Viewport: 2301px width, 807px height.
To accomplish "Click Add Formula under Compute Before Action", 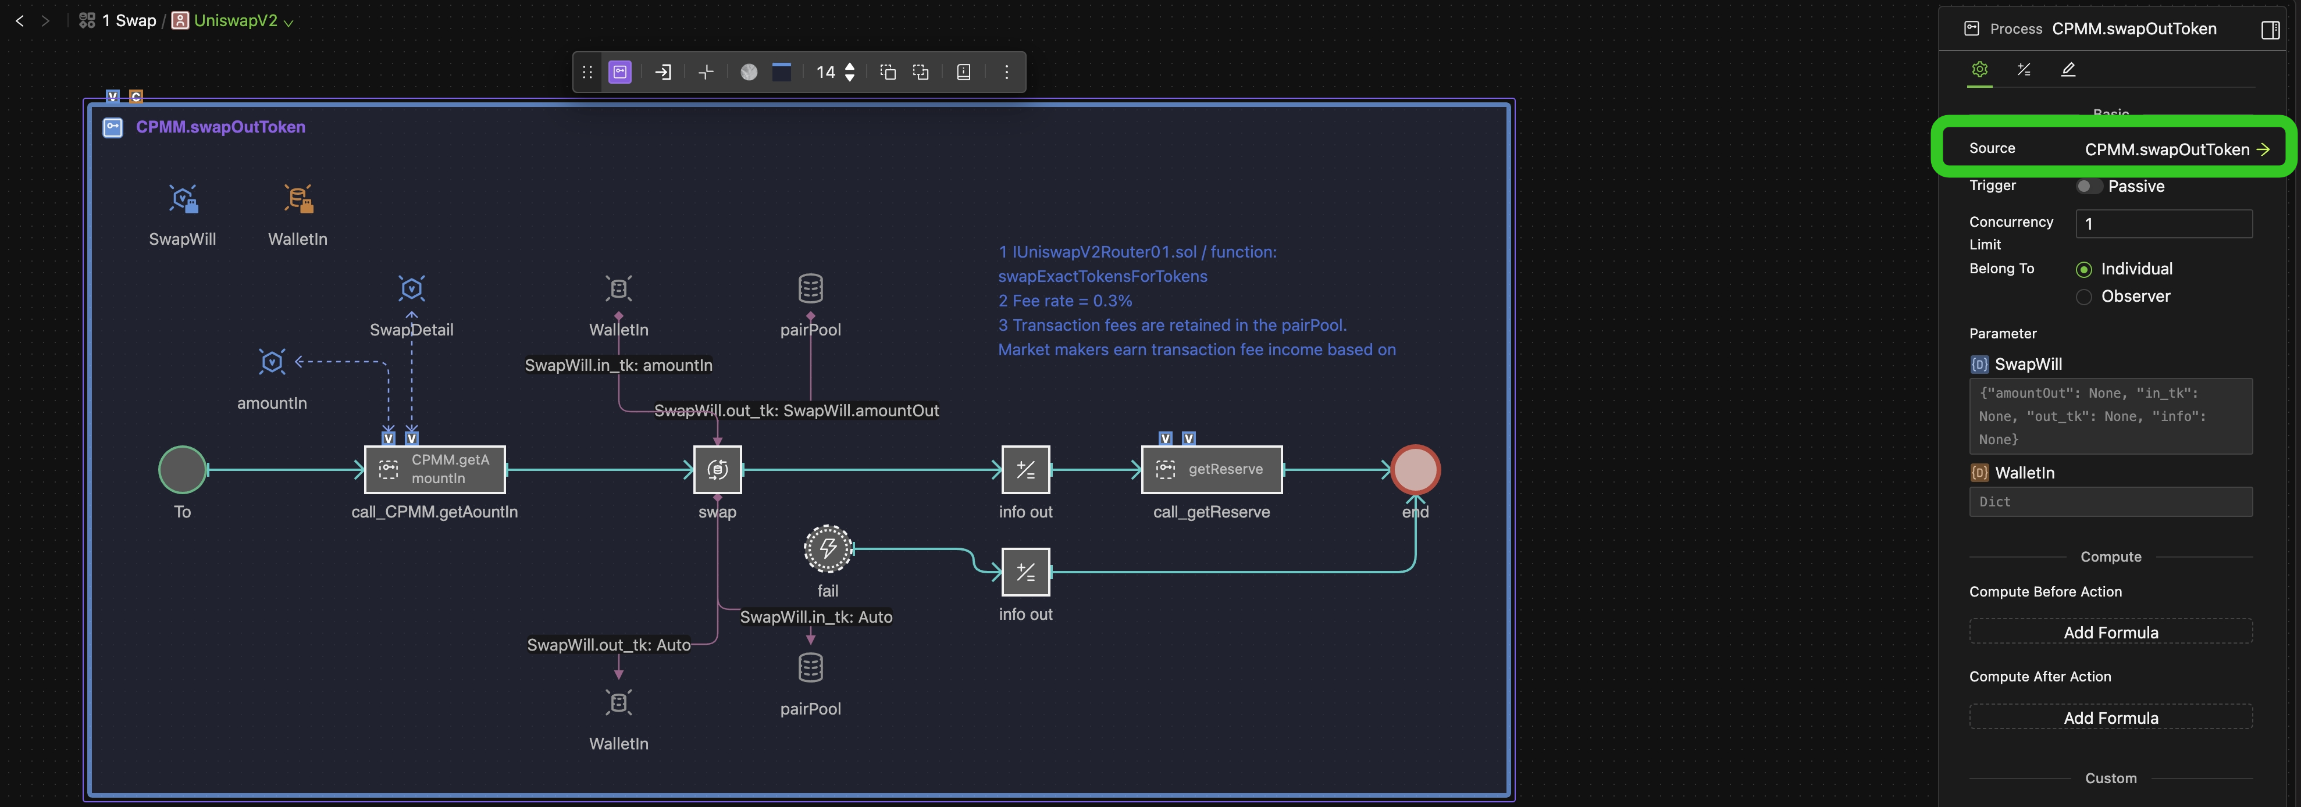I will pyautogui.click(x=2111, y=631).
